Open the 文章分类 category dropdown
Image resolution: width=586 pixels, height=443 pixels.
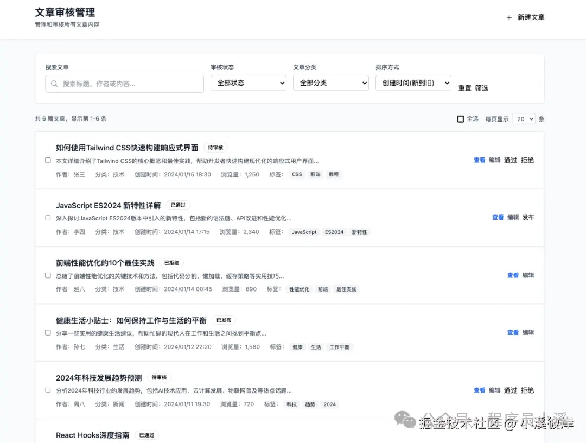[331, 83]
